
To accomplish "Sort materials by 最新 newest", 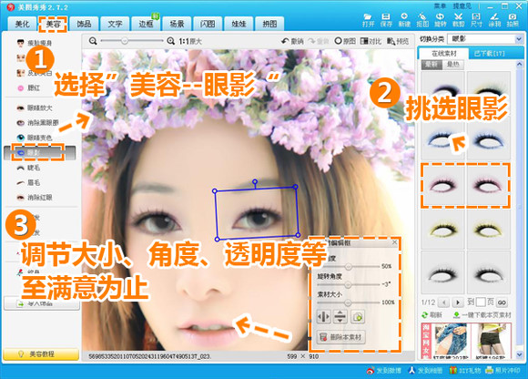I will (x=432, y=64).
